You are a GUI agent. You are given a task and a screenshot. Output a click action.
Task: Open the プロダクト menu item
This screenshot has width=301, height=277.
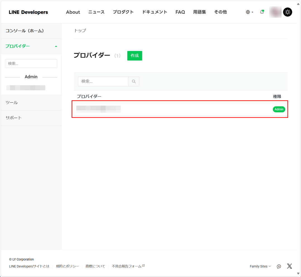click(x=123, y=12)
